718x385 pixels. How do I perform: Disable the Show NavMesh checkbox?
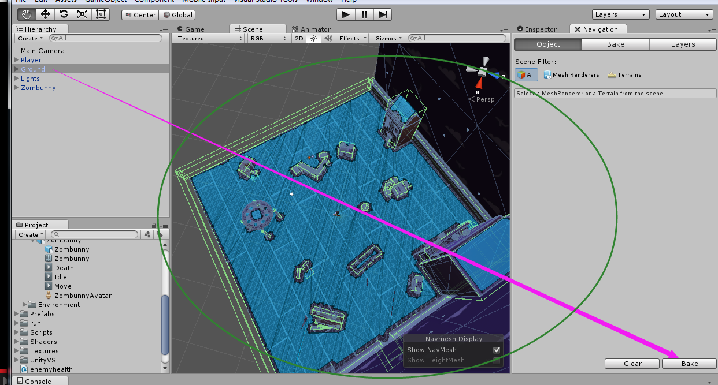click(x=495, y=349)
